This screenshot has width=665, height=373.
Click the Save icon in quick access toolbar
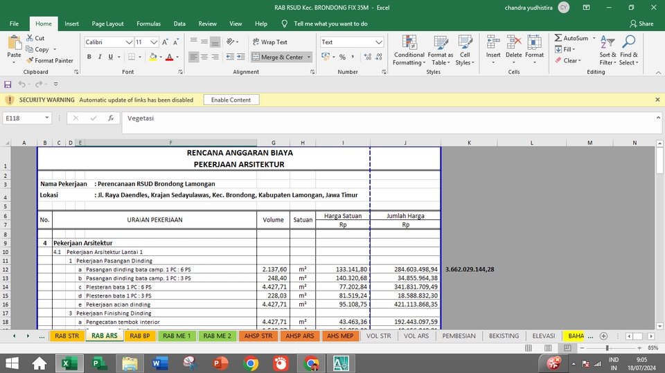pos(8,84)
